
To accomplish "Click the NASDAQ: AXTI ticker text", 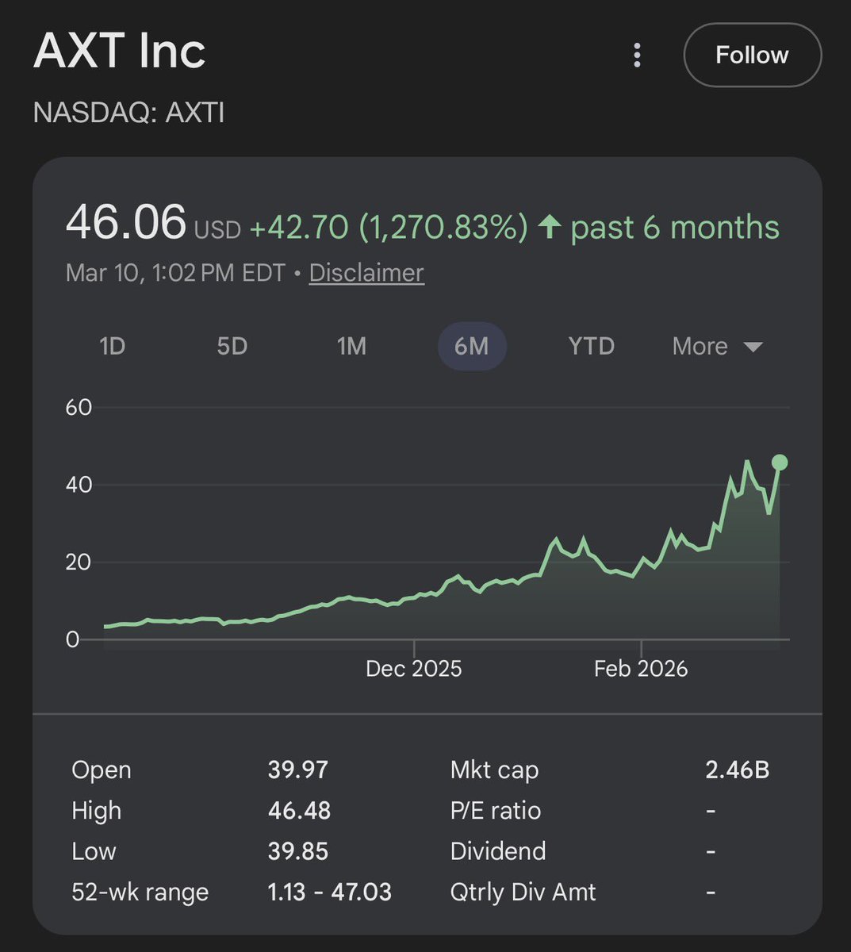I will pos(128,113).
